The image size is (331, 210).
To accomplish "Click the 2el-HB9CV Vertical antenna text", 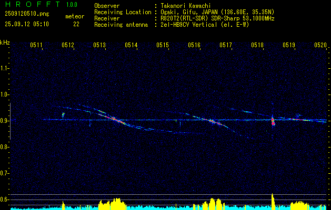I will pos(205,25).
